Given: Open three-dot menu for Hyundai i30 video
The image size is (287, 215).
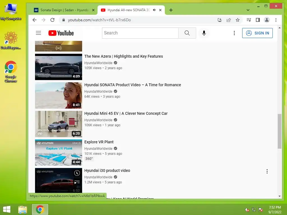Looking at the screenshot, I should 267,171.
